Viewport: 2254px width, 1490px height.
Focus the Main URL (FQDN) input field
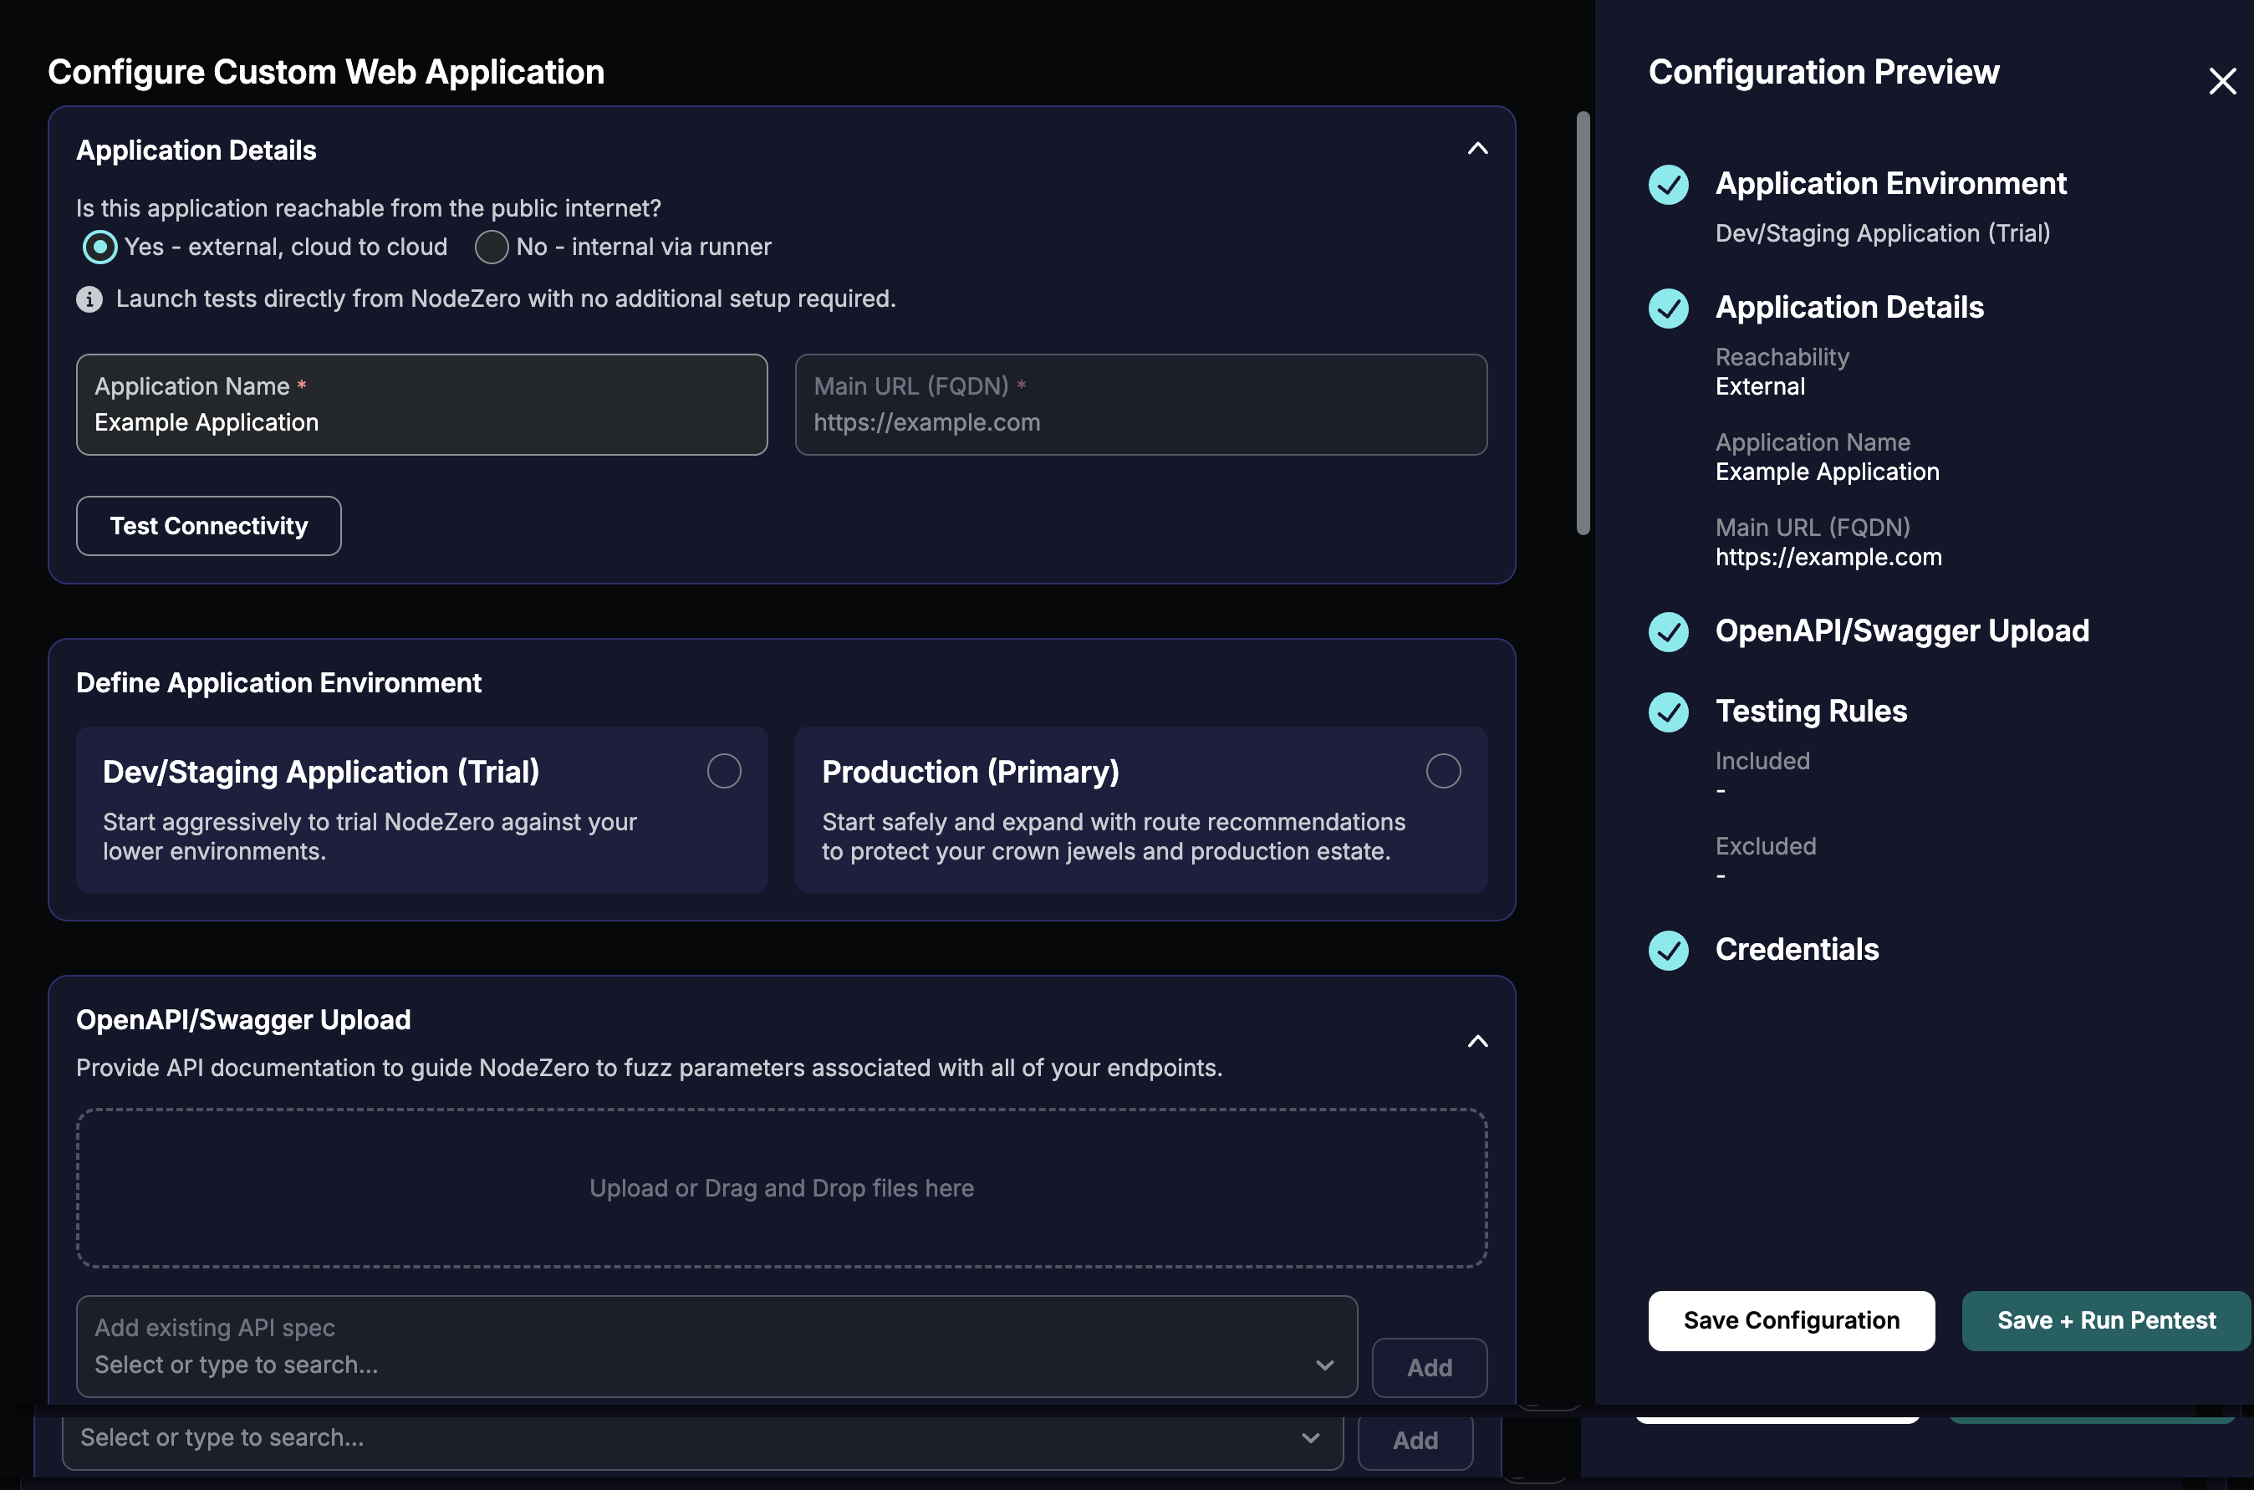pos(1140,405)
